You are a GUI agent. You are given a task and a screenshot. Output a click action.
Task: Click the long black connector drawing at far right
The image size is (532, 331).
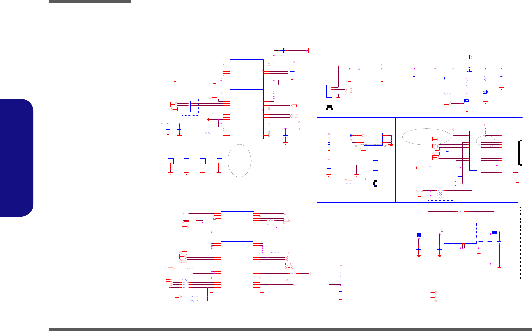point(520,152)
